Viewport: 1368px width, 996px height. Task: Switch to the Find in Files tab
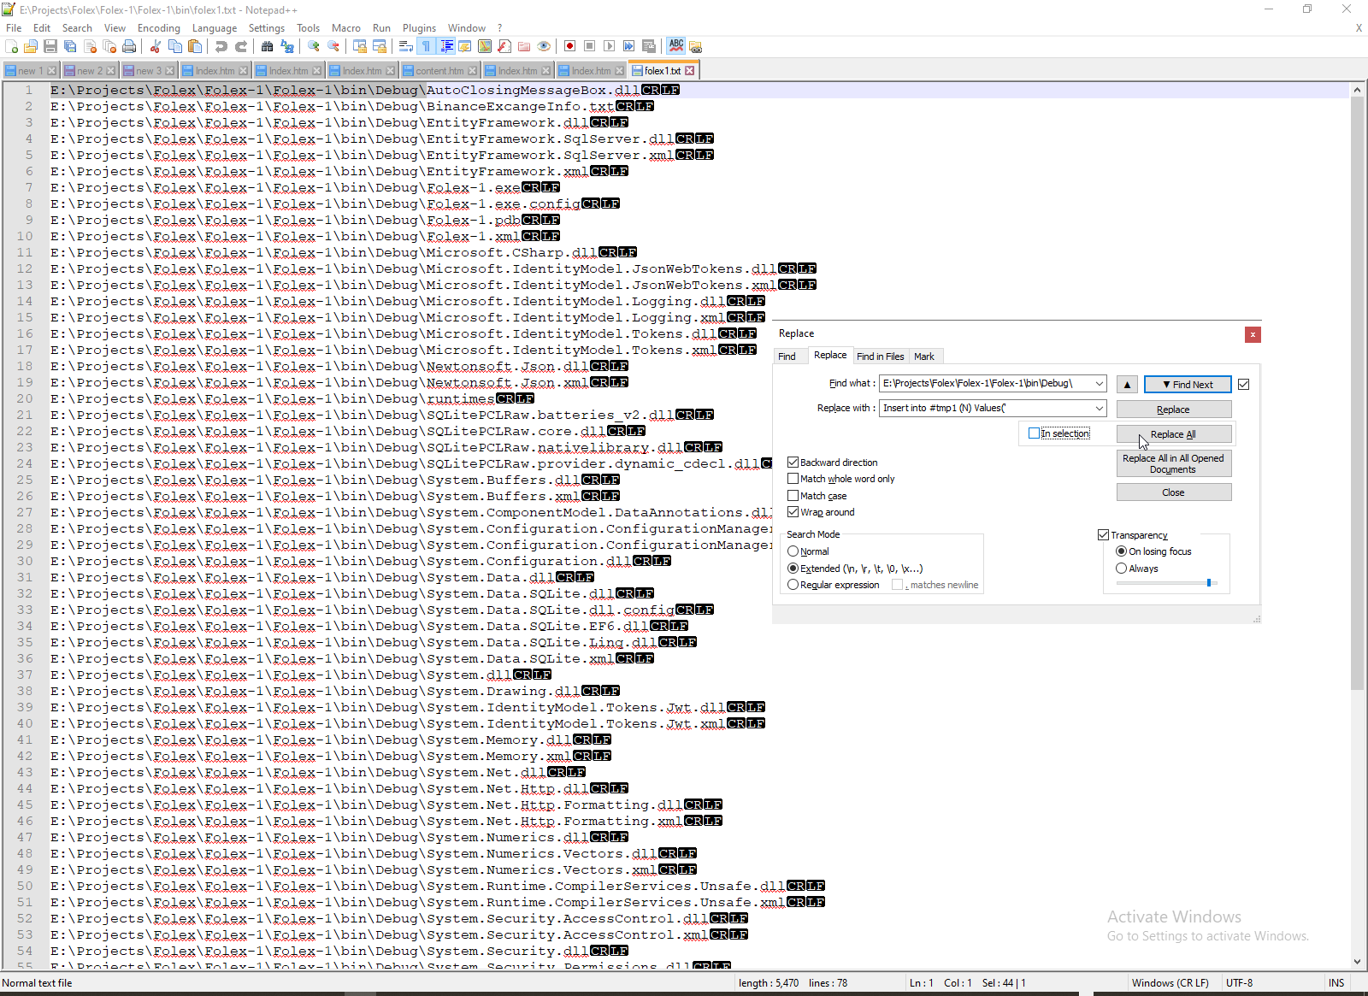pos(880,357)
